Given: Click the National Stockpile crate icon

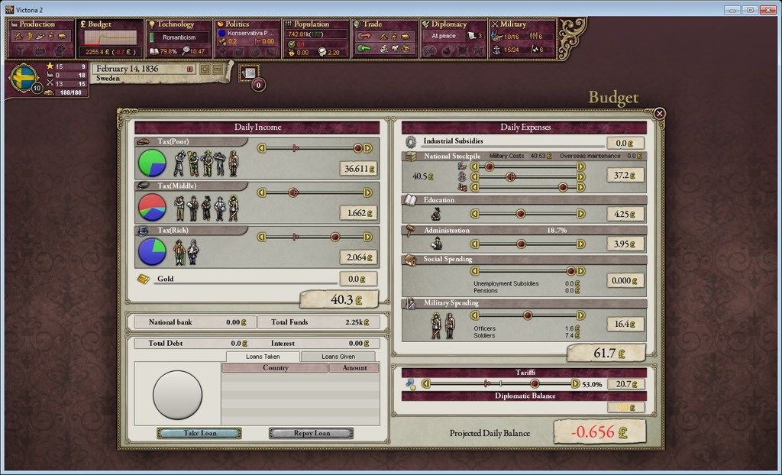Looking at the screenshot, I should pos(411,157).
